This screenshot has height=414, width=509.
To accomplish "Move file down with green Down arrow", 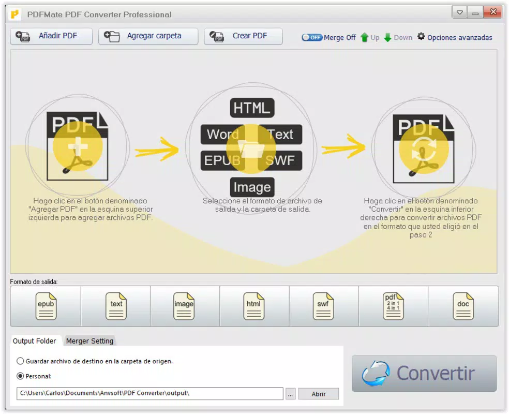I will coord(398,37).
